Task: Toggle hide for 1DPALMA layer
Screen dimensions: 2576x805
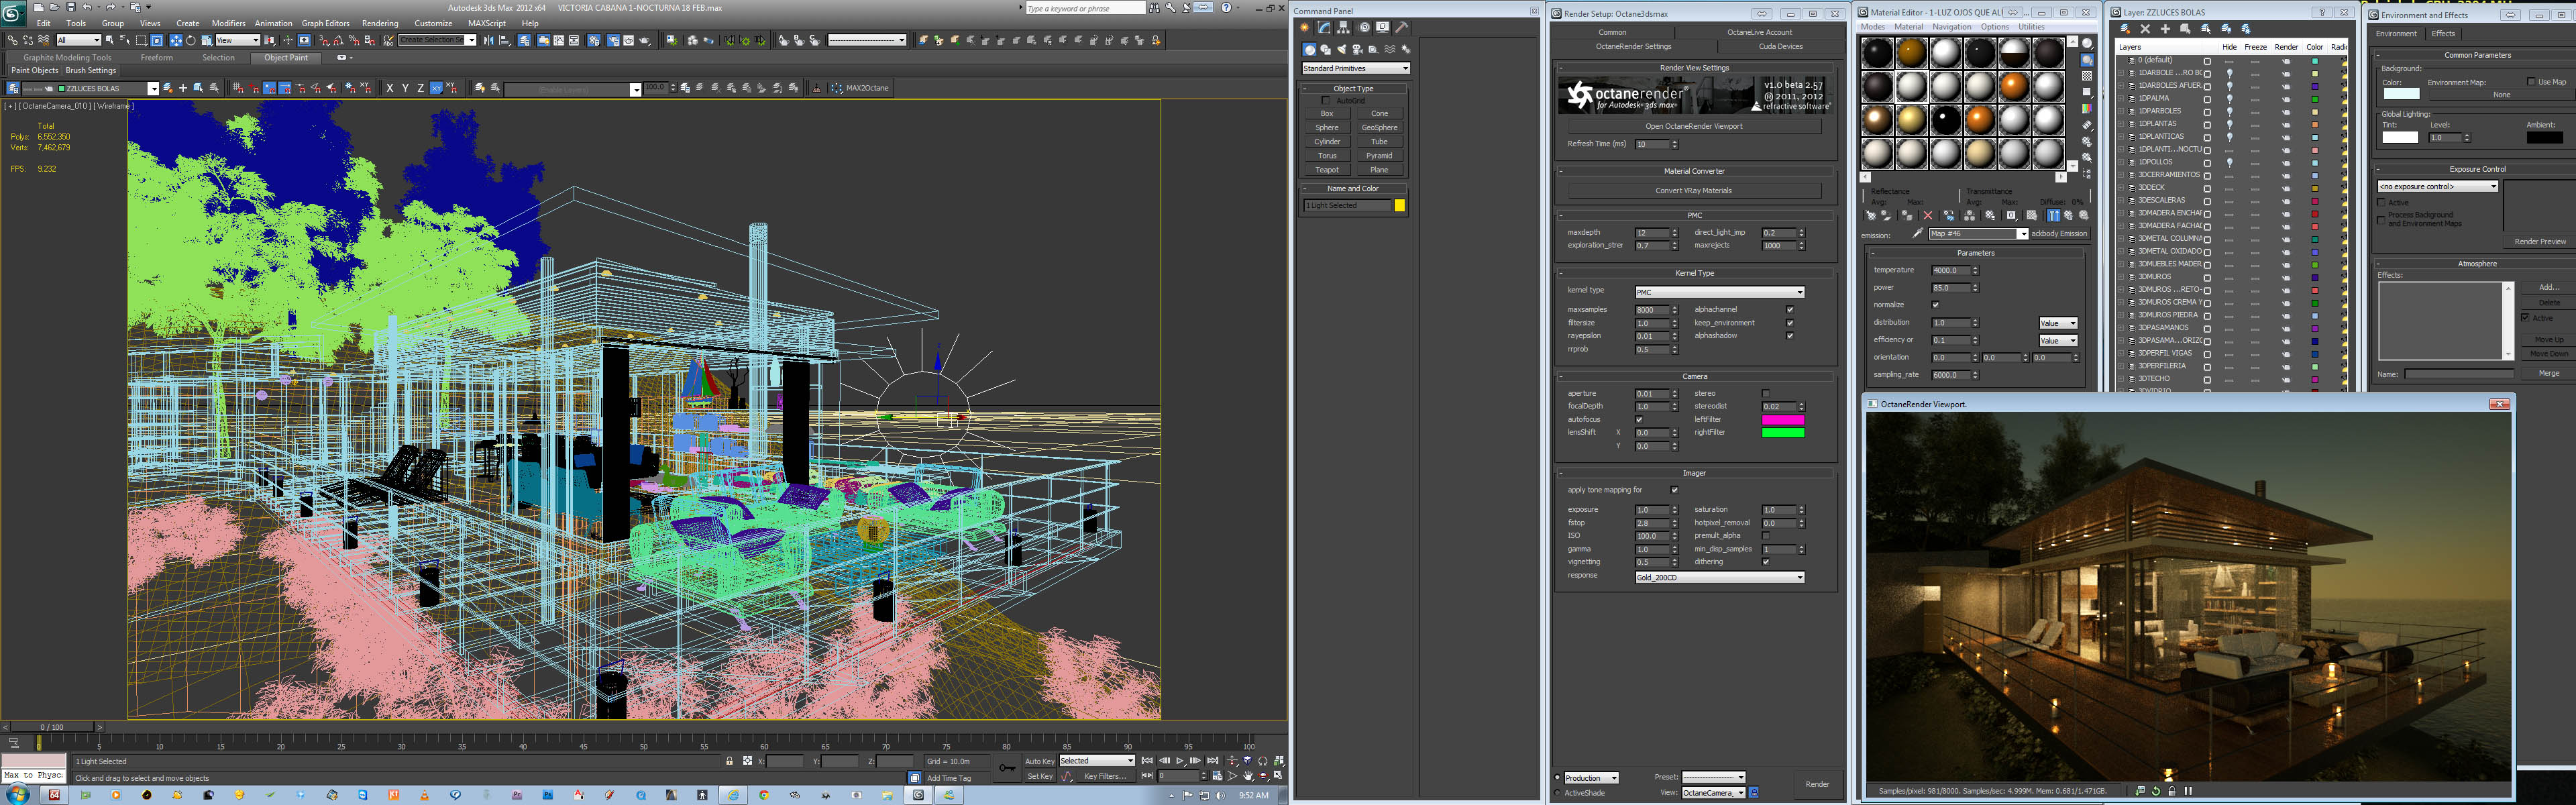Action: (x=2229, y=99)
